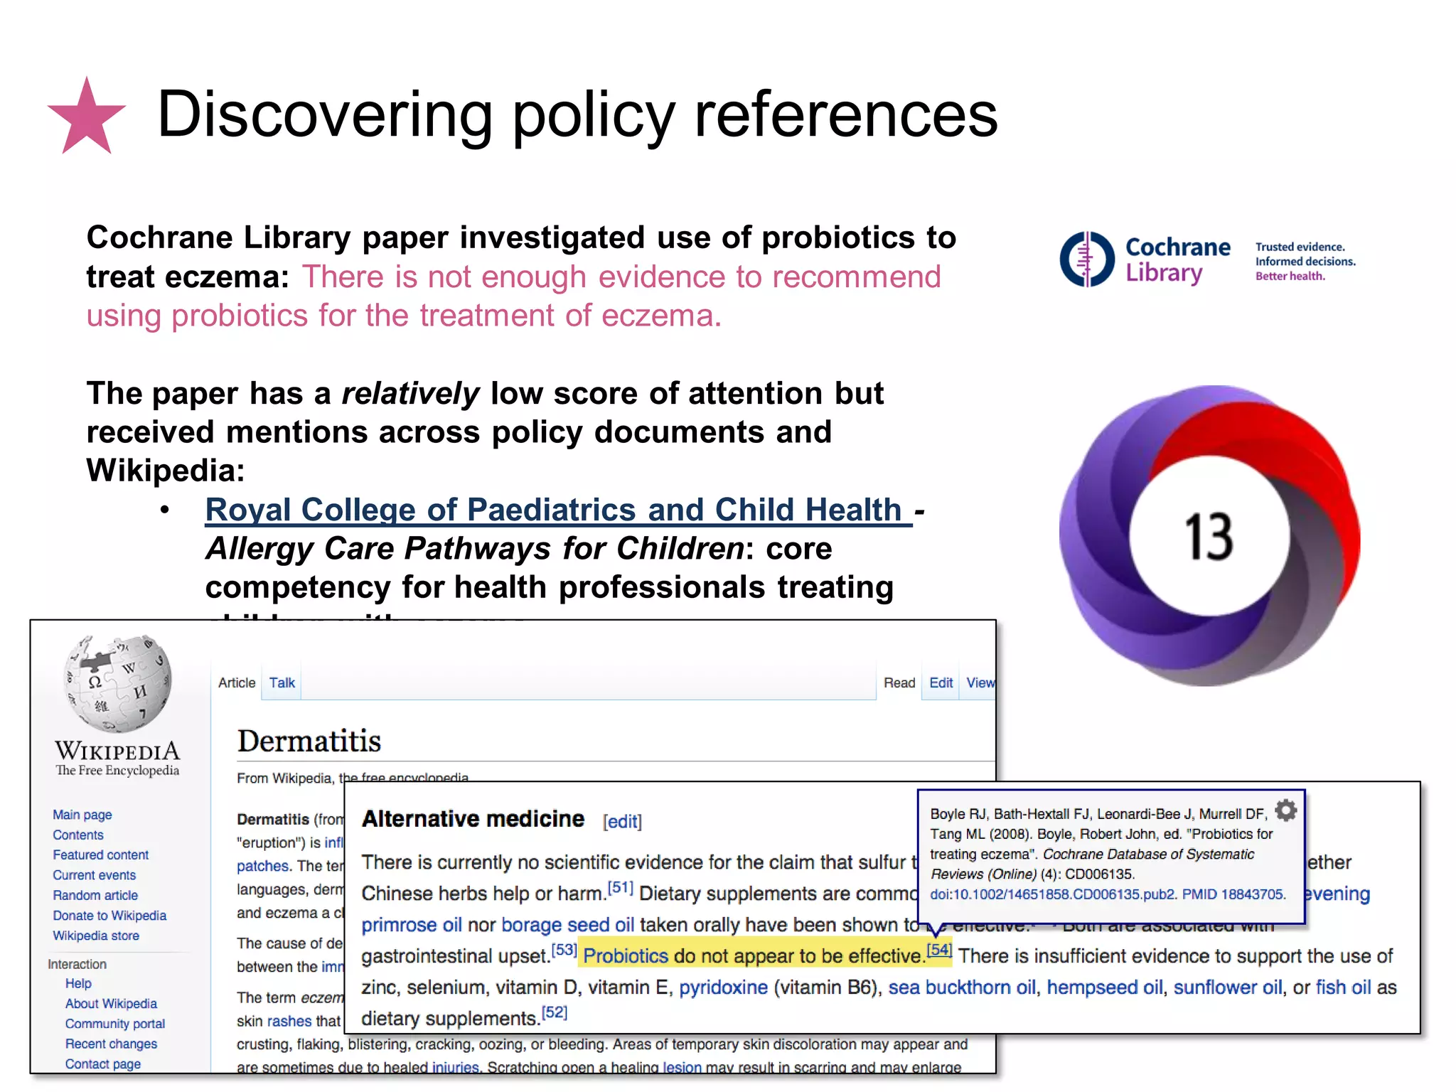Click citation reference [53]
This screenshot has width=1456, height=1092.
pos(564,949)
